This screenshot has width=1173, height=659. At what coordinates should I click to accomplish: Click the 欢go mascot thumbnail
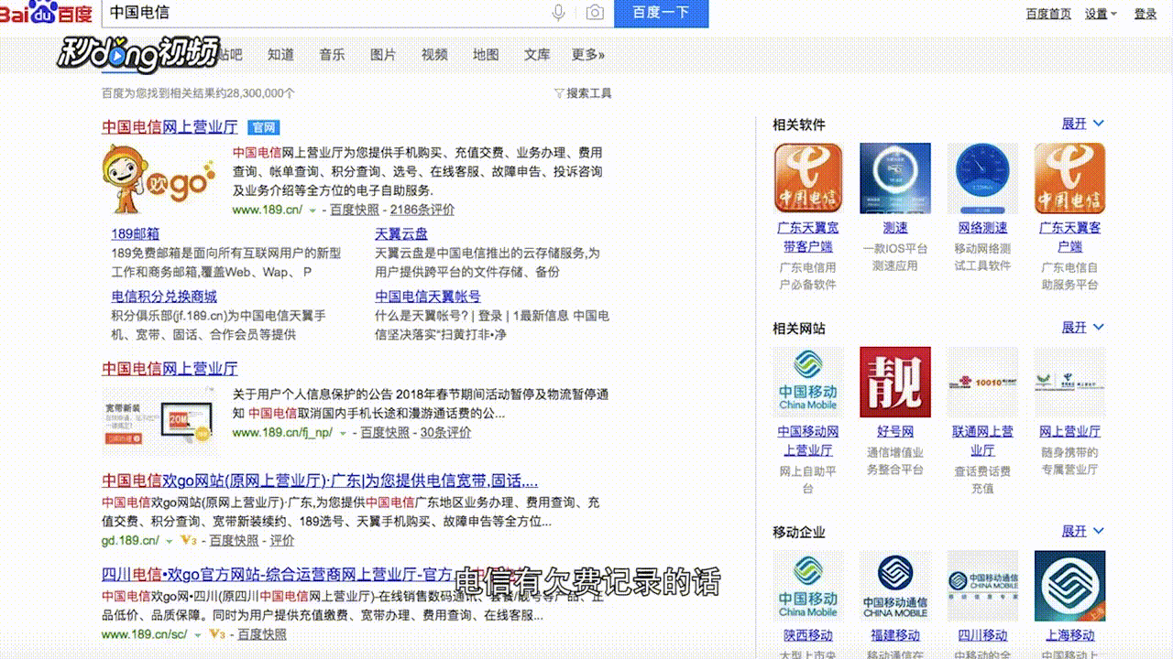click(x=159, y=178)
